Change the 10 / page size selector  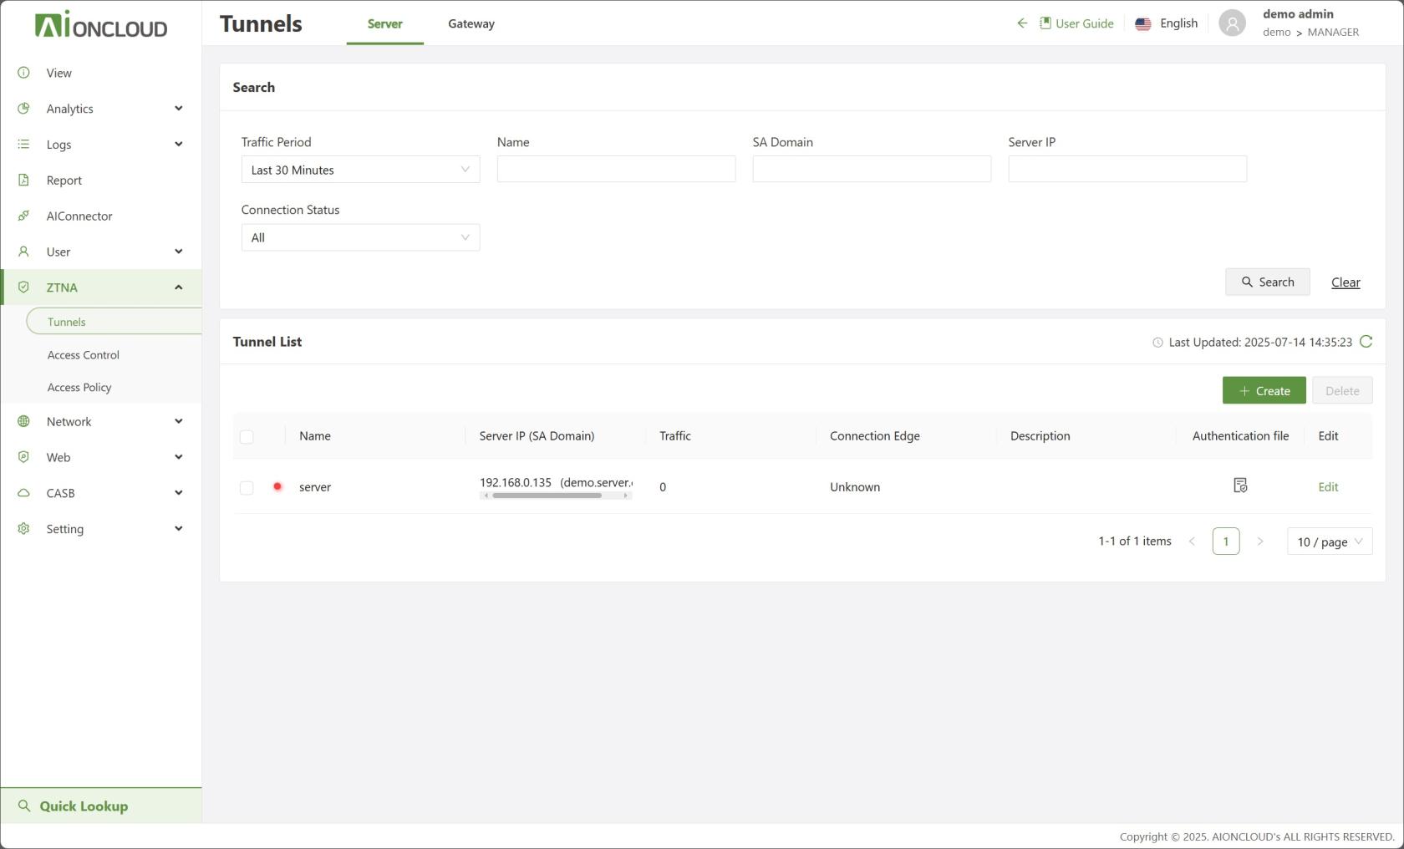tap(1329, 541)
